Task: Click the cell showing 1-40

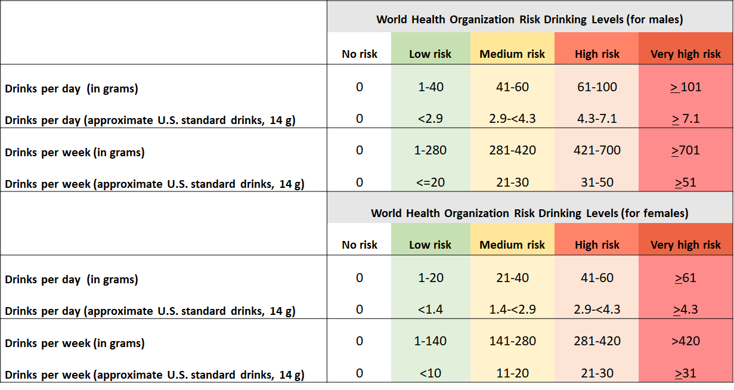Action: click(x=430, y=87)
